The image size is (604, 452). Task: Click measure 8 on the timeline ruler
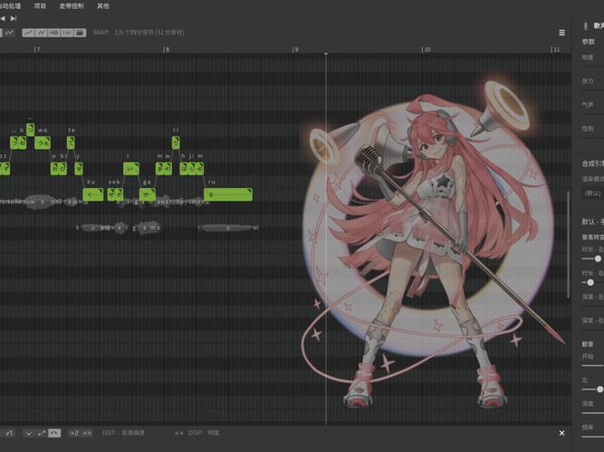[x=166, y=49]
